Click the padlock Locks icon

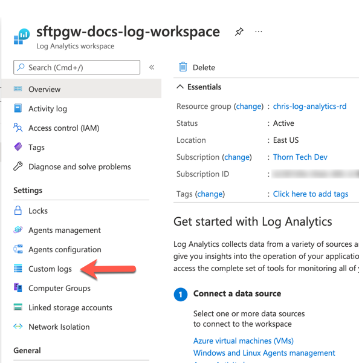point(18,211)
